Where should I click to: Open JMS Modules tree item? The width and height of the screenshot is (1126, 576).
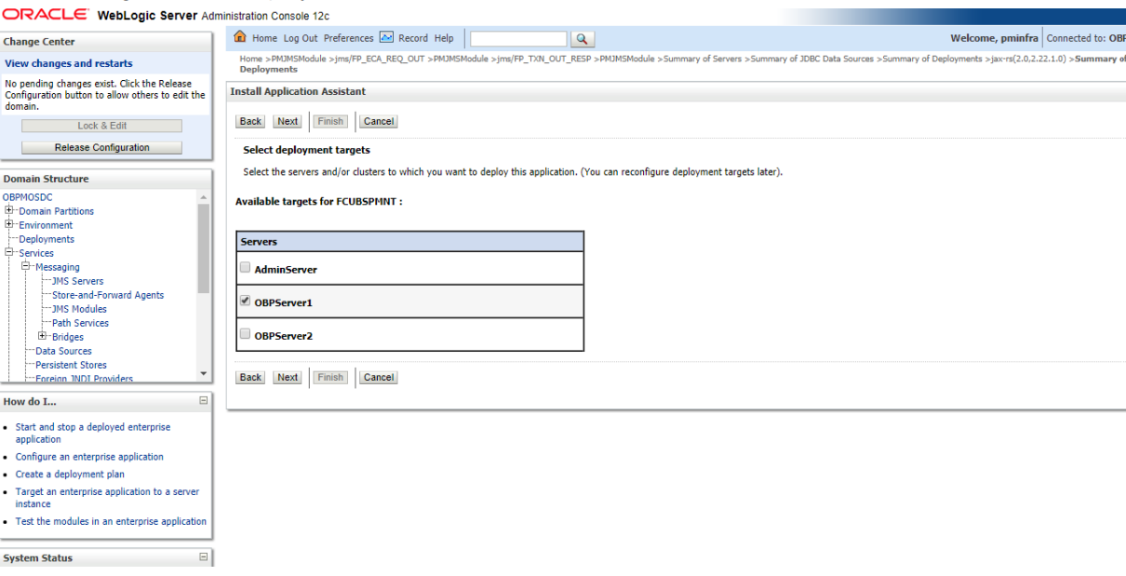[79, 309]
